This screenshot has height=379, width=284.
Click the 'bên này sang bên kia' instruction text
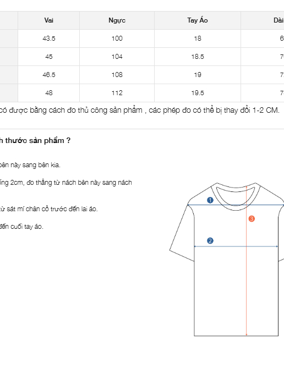pyautogui.click(x=30, y=165)
